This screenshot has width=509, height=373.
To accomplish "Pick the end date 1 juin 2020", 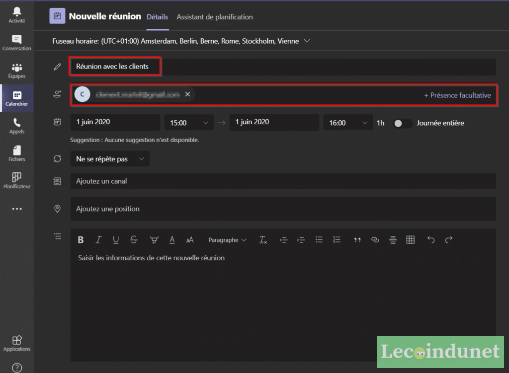I will coord(274,122).
